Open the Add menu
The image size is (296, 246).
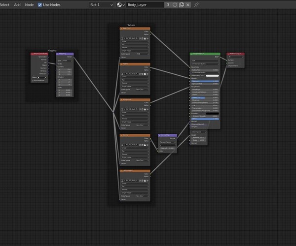point(17,4)
